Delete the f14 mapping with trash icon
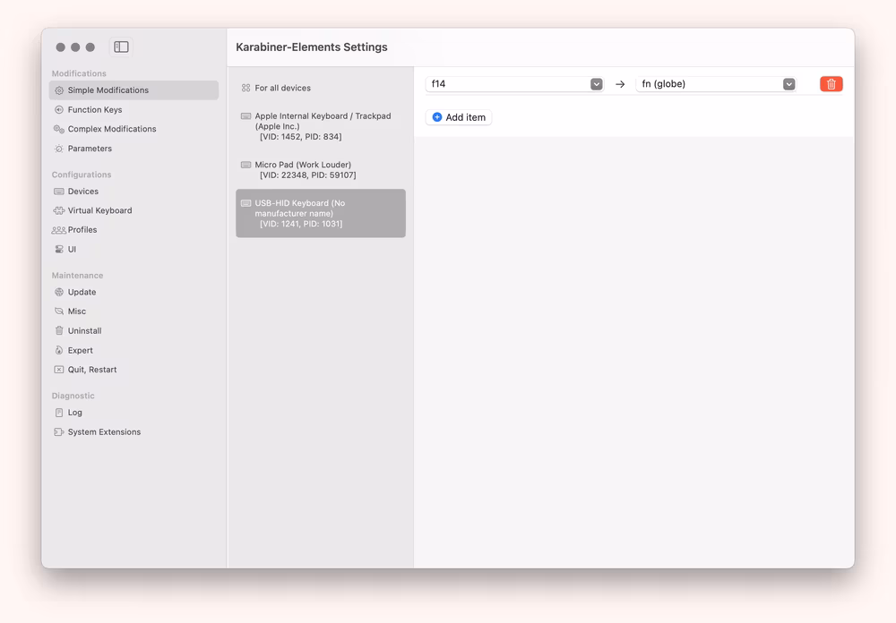The image size is (896, 623). click(x=831, y=84)
